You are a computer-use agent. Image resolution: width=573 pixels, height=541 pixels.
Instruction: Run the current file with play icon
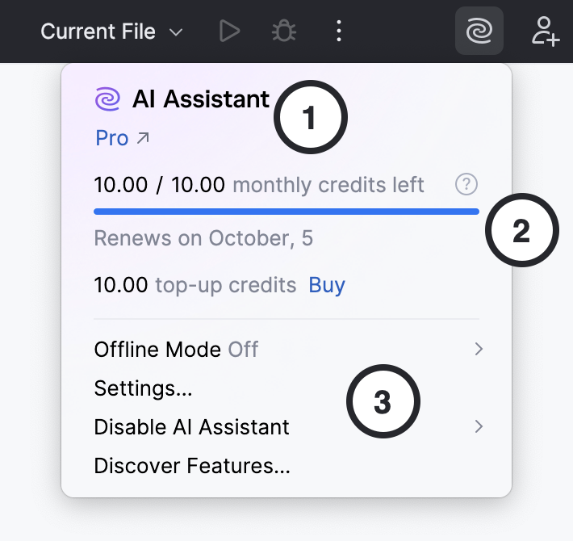coord(229,31)
